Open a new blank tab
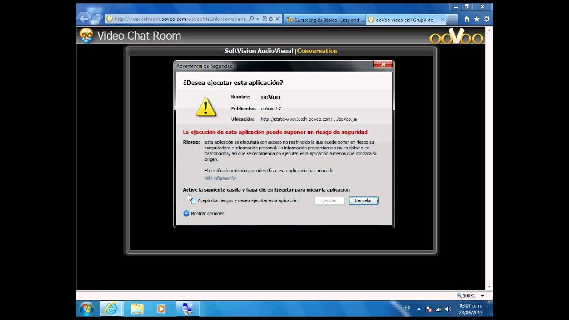The height and width of the screenshot is (320, 569). point(452,20)
